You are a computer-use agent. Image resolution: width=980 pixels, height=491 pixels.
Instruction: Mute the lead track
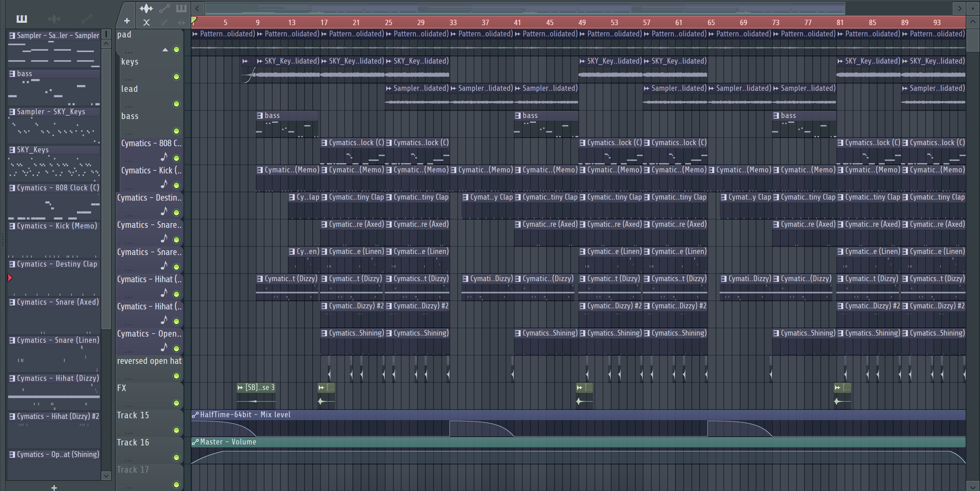(x=176, y=104)
